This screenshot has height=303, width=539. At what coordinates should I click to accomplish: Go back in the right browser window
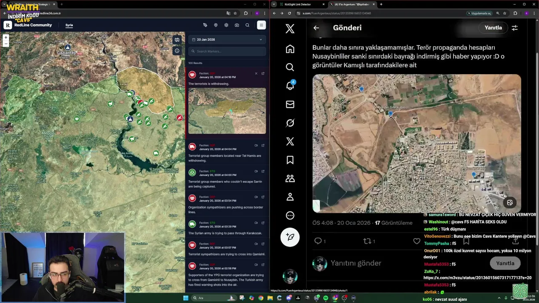[x=274, y=13]
